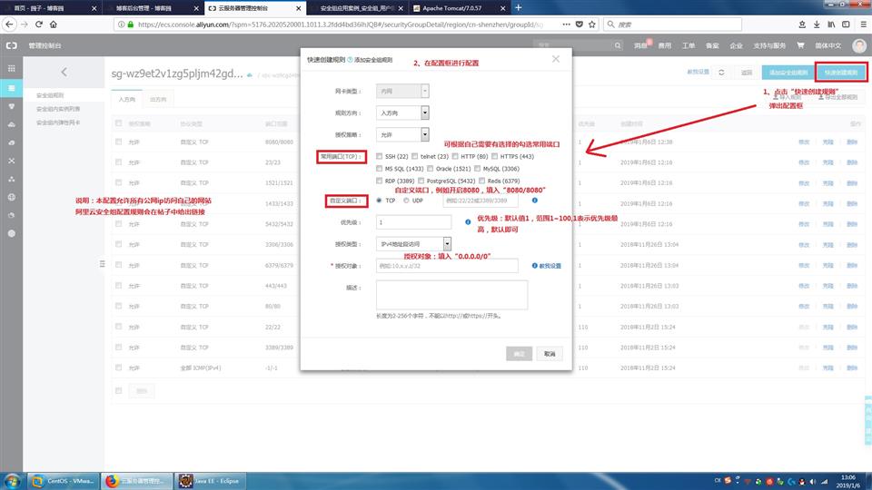872x490 pixels.
Task: Open a new browser tab with plus button
Action: pyautogui.click(x=519, y=8)
